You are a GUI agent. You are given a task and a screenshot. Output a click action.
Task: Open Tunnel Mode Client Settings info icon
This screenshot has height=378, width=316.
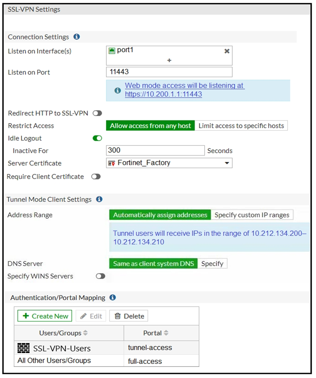(99, 199)
